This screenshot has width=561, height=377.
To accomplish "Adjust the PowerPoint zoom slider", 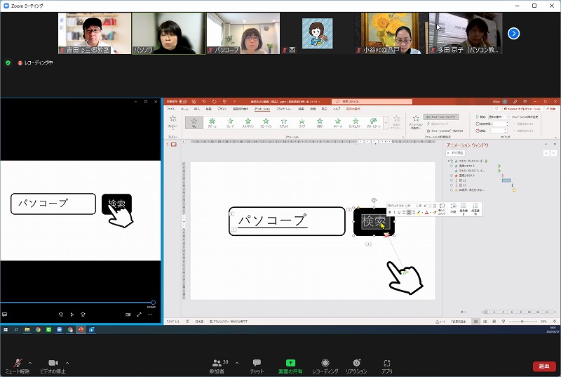I will 522,321.
